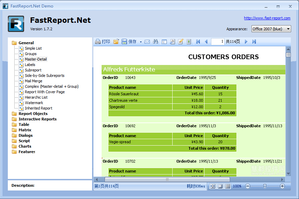Select Side-by-Side Subreports
Image resolution: width=299 pixels, height=199 pixels.
[x=45, y=76]
